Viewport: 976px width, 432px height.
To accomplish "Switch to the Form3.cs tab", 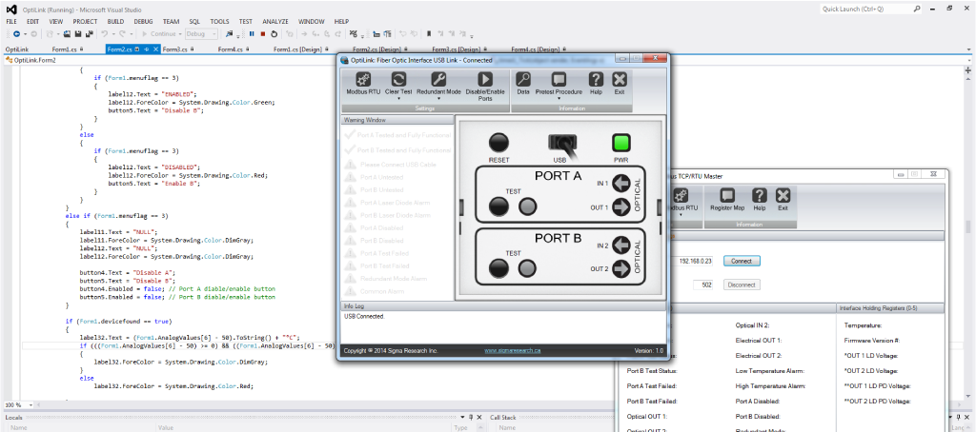I will (x=177, y=49).
